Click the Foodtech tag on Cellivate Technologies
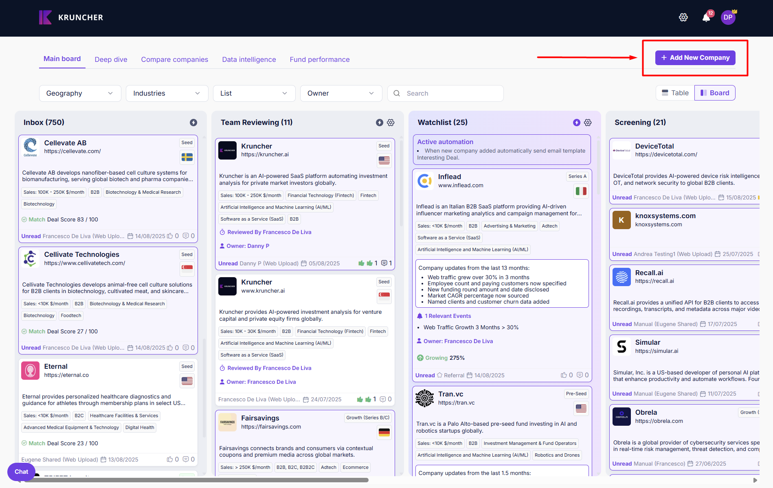Viewport: 773px width, 488px height. coord(71,315)
